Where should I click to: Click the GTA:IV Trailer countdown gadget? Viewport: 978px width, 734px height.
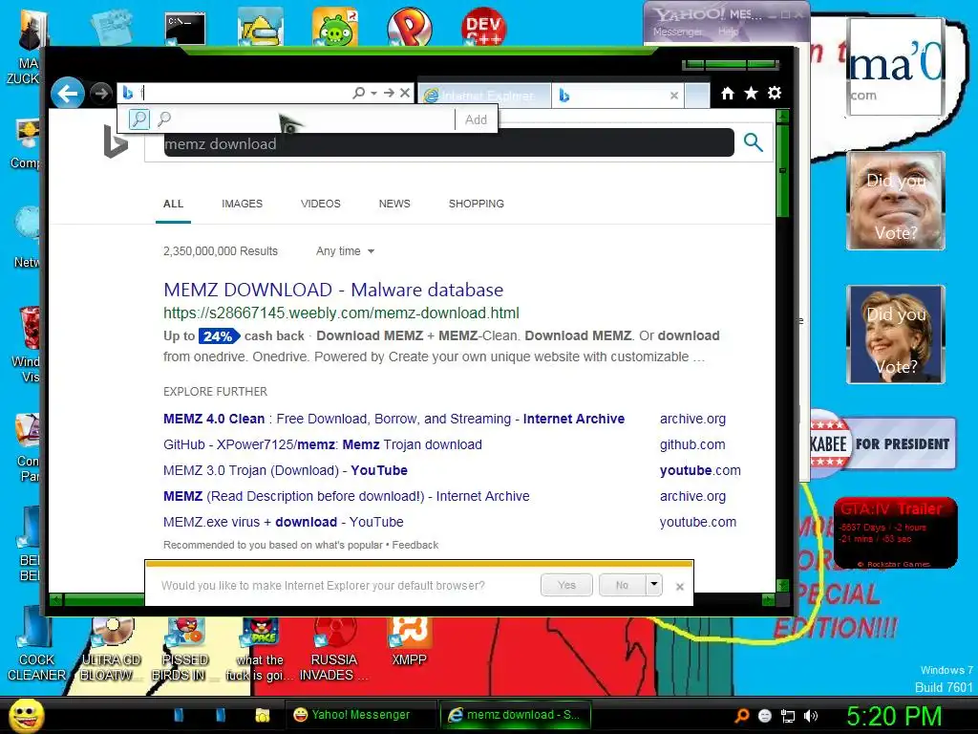point(895,532)
